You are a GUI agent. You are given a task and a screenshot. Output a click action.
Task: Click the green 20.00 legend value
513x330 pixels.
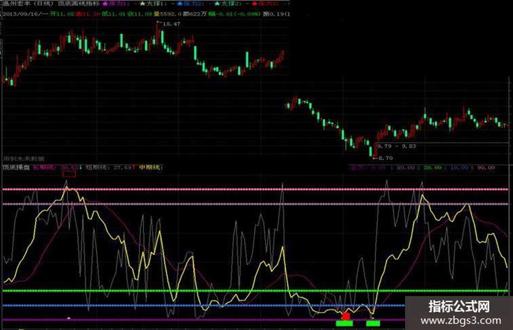pyautogui.click(x=432, y=167)
